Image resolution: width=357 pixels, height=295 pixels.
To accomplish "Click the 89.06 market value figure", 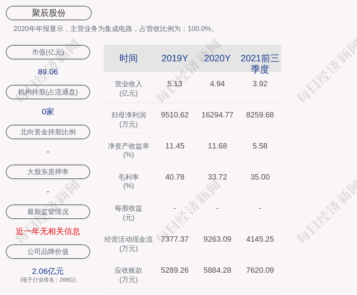I will pos(48,72).
